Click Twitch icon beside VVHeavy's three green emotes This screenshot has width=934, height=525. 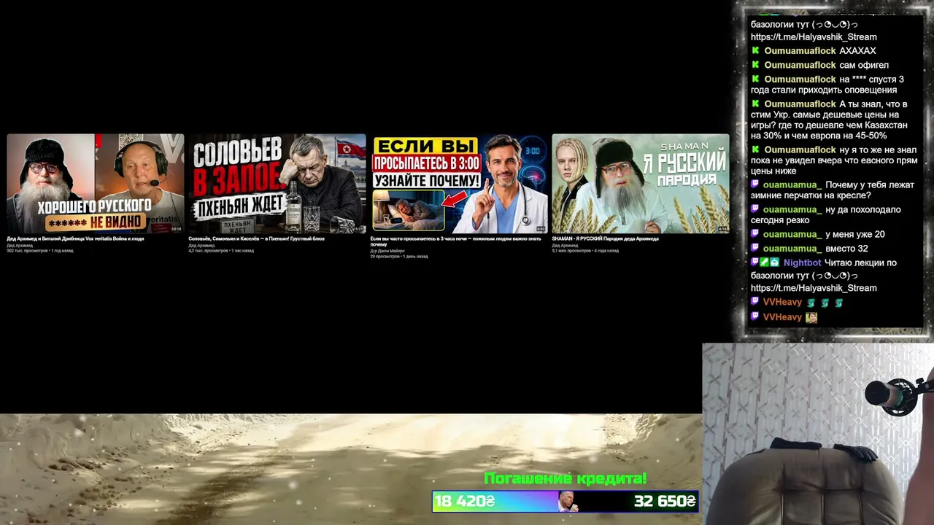(x=755, y=302)
